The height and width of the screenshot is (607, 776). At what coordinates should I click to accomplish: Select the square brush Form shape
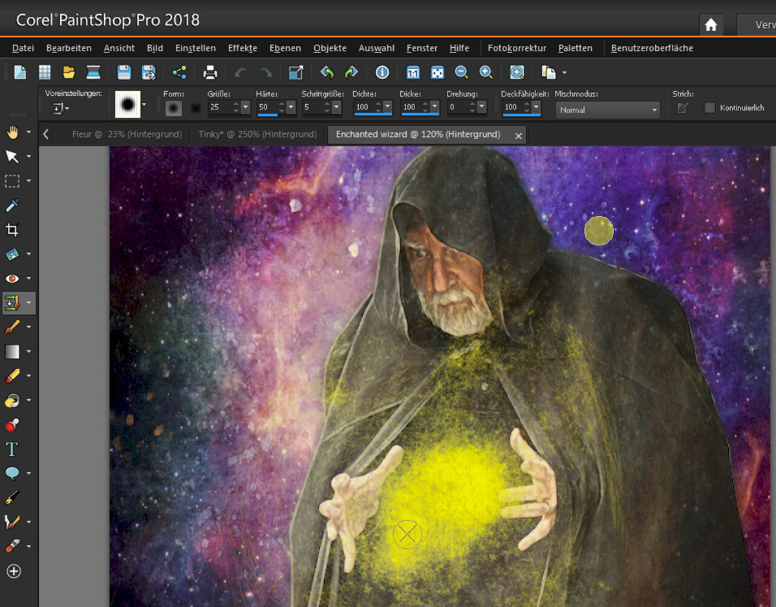(196, 108)
